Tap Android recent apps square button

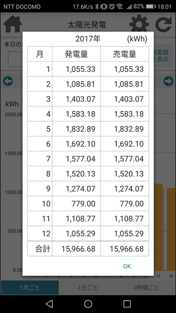pyautogui.click(x=127, y=304)
